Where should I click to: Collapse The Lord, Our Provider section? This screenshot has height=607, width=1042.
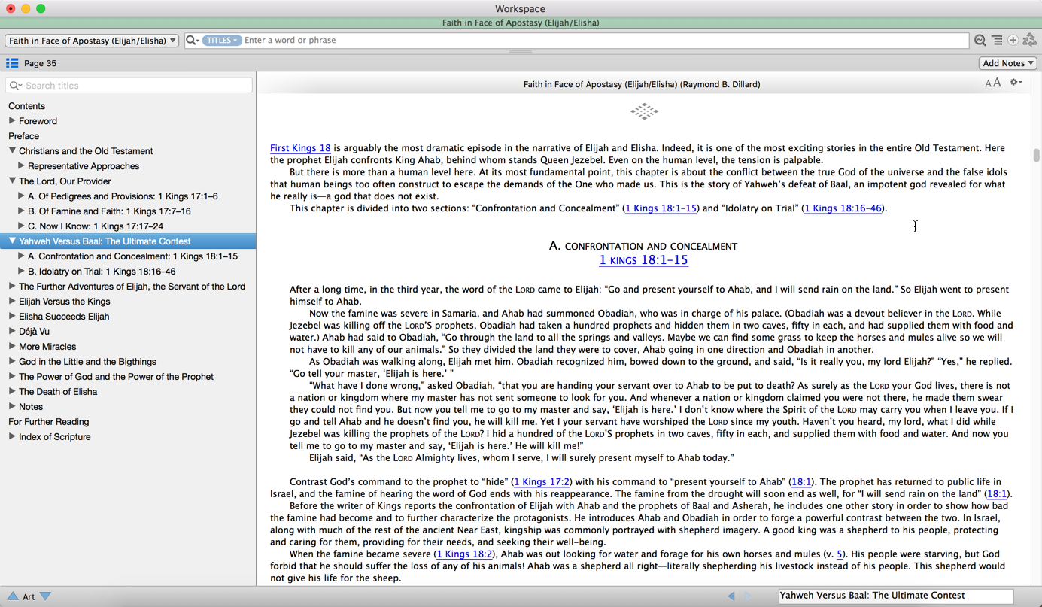tap(12, 181)
